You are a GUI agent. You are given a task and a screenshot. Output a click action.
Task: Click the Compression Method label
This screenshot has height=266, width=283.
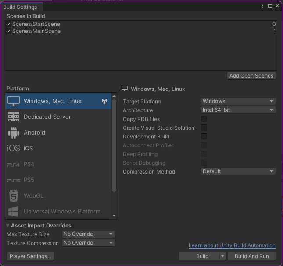pos(149,172)
